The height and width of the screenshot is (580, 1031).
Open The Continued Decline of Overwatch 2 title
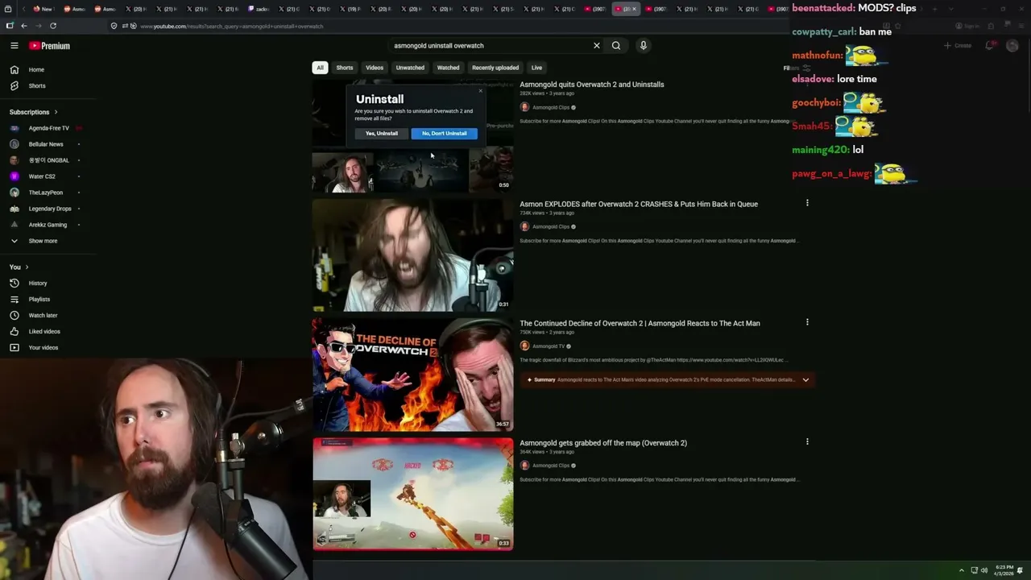tap(640, 323)
